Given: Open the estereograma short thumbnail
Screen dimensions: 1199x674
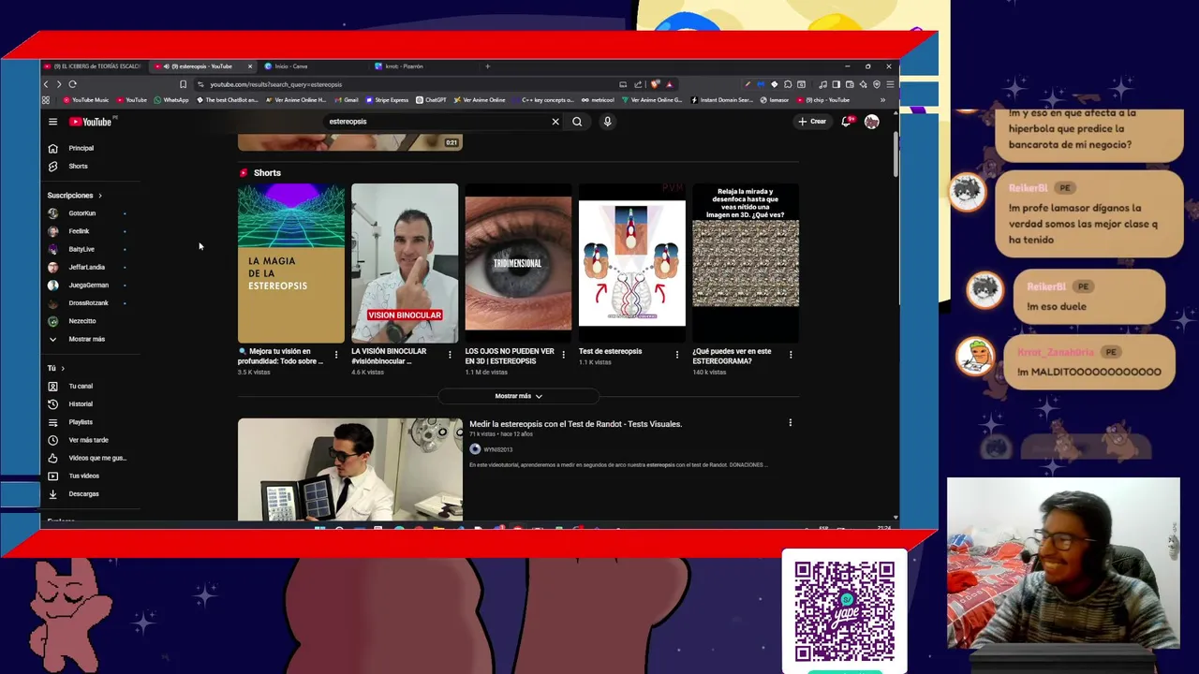Looking at the screenshot, I should 746,263.
